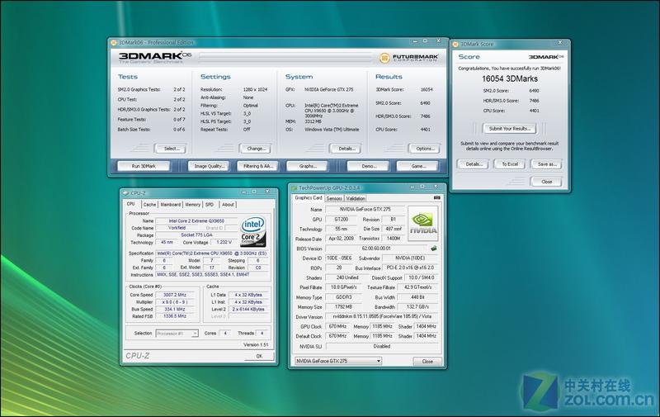Select the CPU tab in CPU-Z

pos(131,204)
